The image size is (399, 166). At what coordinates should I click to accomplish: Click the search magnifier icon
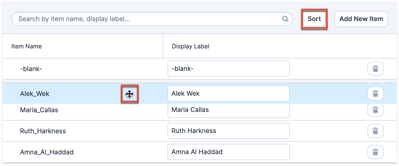click(x=285, y=19)
